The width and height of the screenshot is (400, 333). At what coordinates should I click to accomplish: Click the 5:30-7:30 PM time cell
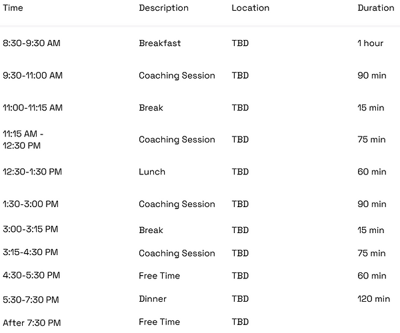pos(31,299)
